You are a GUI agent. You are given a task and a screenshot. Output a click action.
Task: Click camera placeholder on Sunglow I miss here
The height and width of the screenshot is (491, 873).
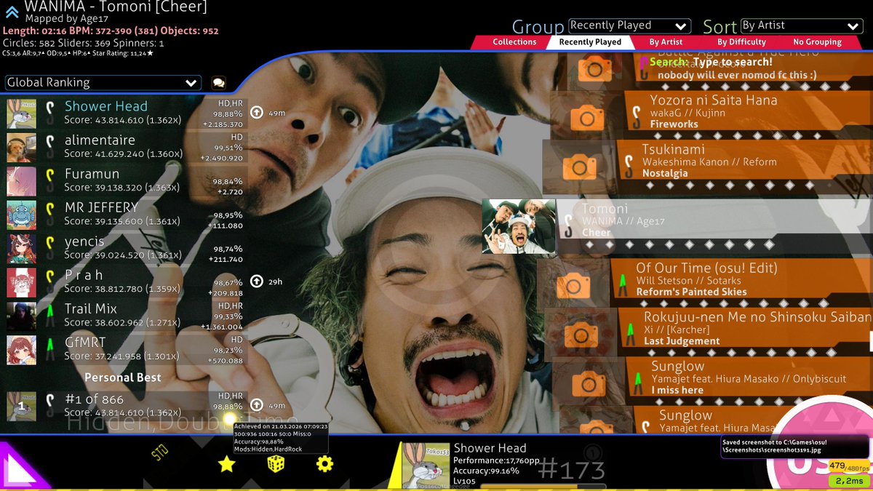tap(589, 383)
